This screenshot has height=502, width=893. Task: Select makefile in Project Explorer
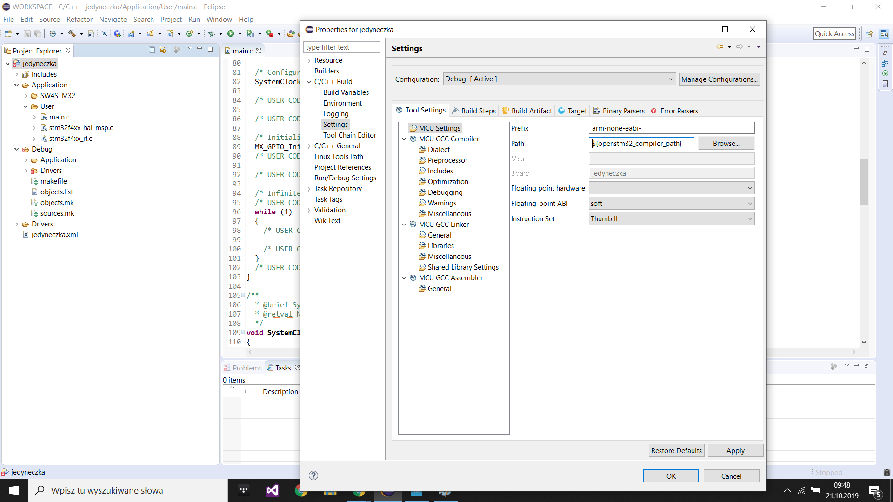pos(53,181)
